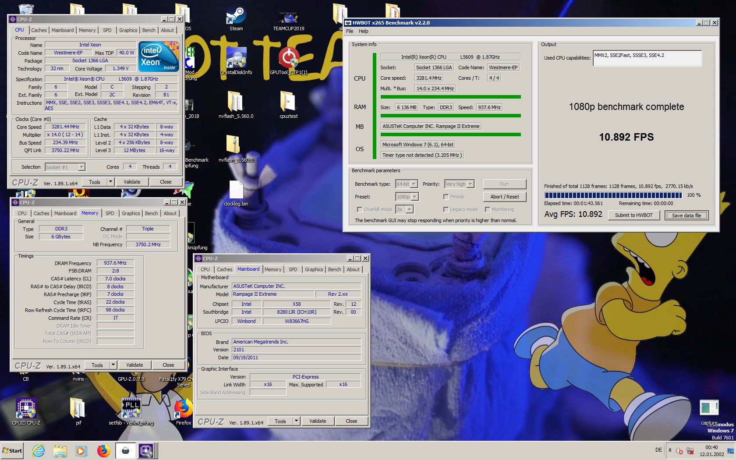Click Validate in top CPU-Z window
736x460 pixels.
(132, 182)
